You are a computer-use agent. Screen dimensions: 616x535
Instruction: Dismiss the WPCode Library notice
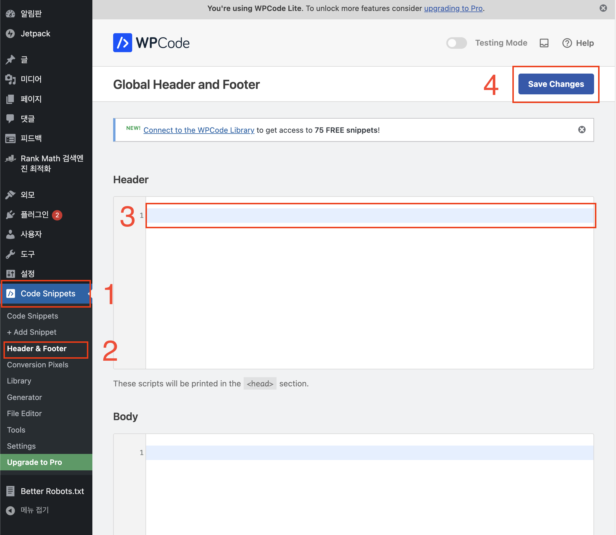point(581,130)
